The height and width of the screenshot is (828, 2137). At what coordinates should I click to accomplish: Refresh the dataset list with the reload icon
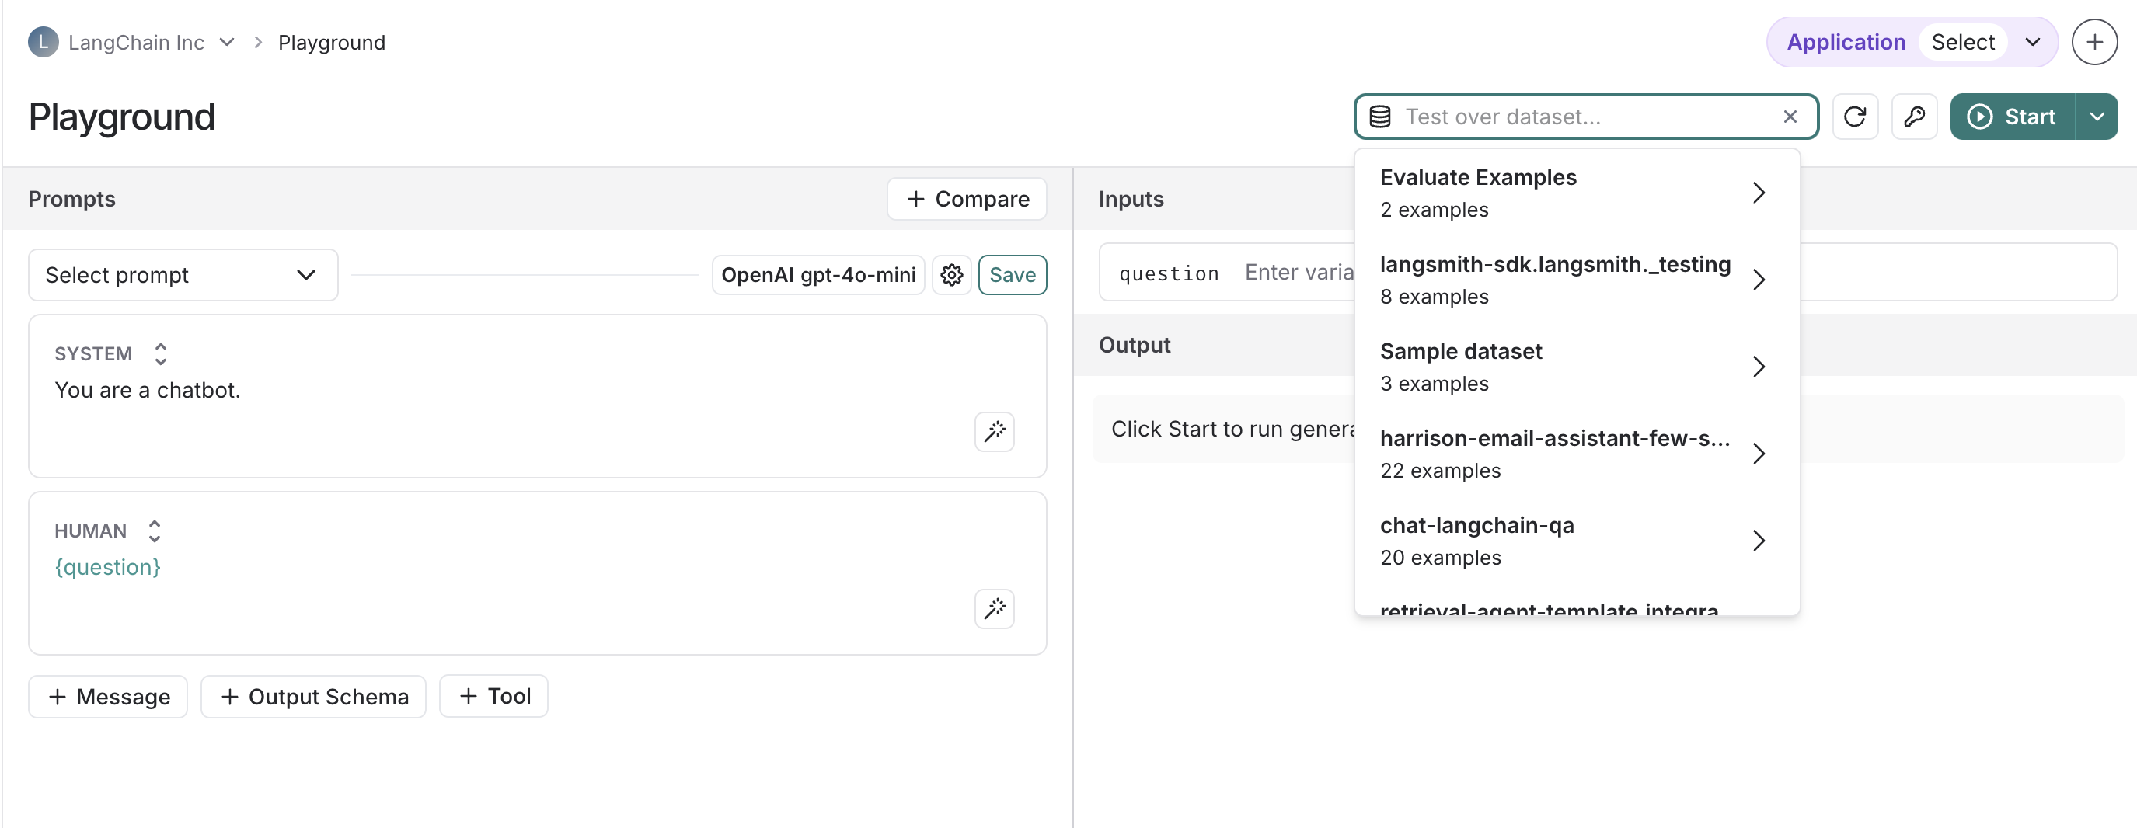pos(1856,116)
